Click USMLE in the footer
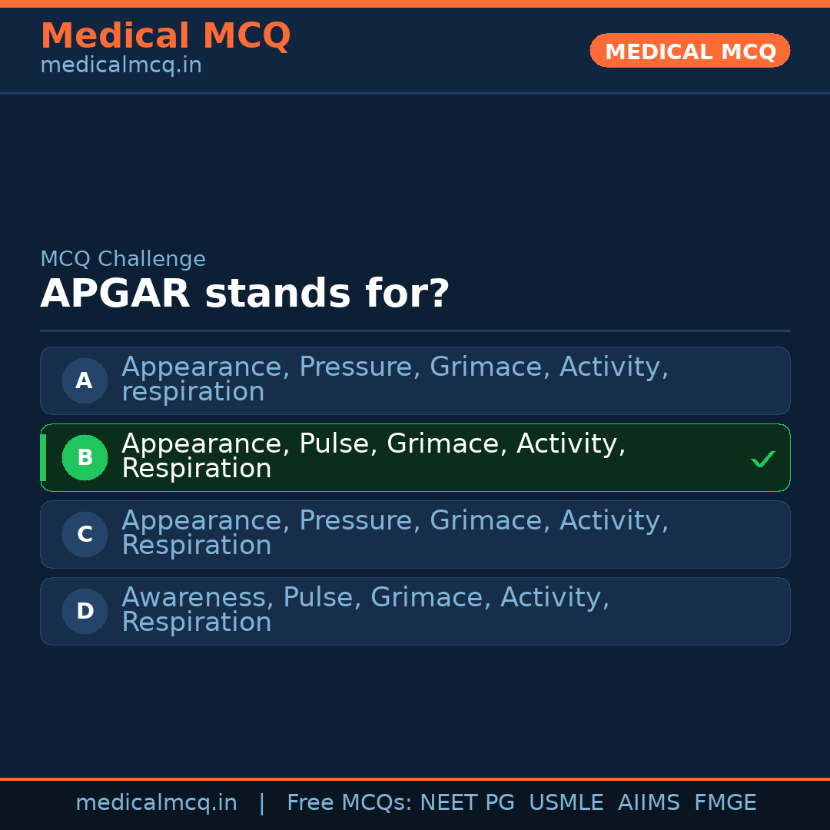830x830 pixels. click(x=566, y=803)
